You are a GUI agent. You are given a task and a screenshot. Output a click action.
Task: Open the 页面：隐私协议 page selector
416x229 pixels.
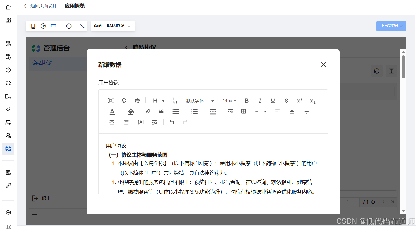(113, 26)
